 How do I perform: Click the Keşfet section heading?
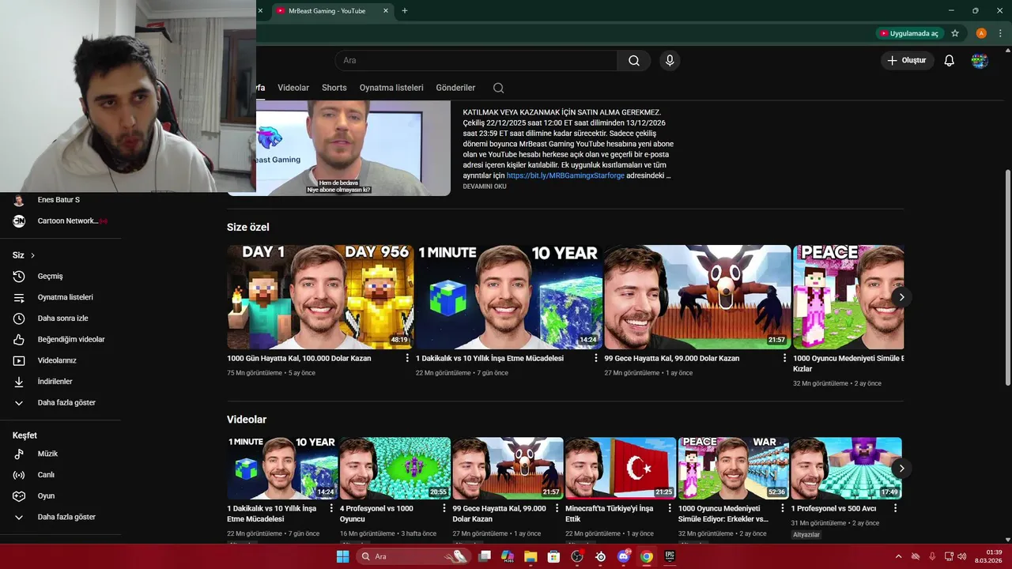tap(25, 435)
